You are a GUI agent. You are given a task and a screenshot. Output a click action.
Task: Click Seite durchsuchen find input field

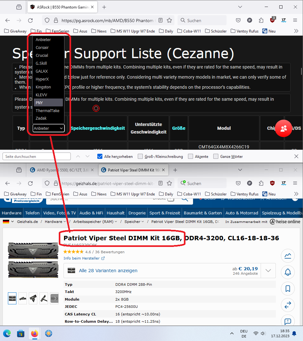[37, 156]
